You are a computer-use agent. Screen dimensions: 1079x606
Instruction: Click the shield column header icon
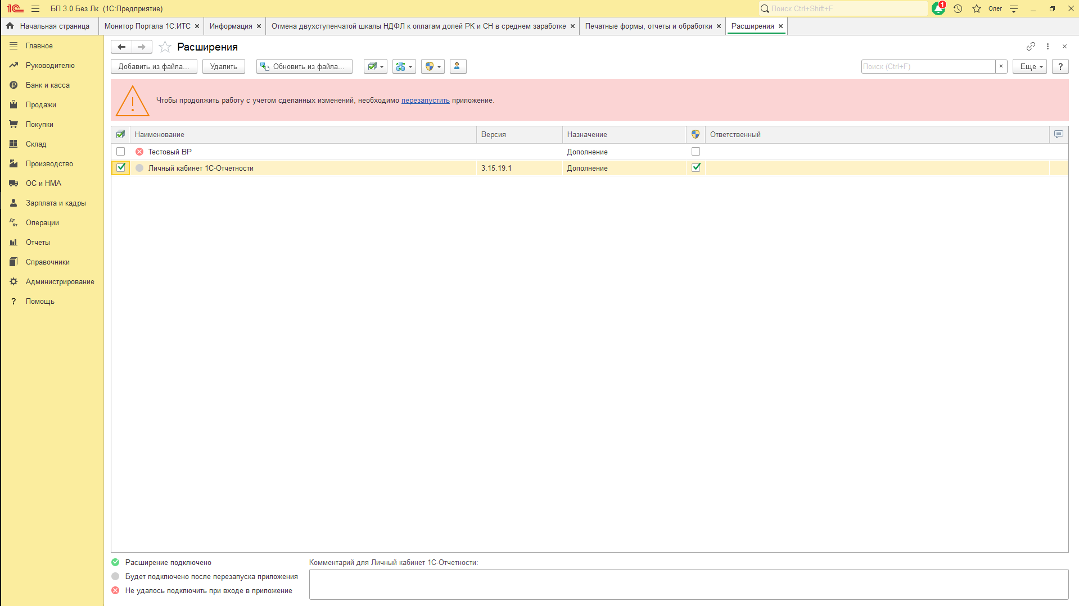coord(696,134)
